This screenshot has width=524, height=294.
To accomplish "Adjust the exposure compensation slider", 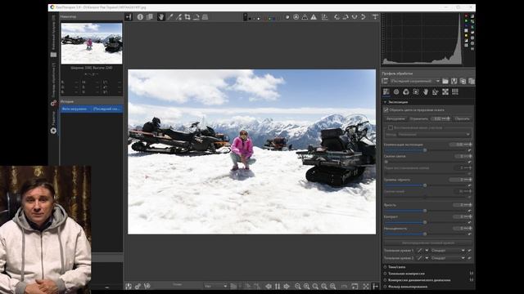I will (425, 150).
